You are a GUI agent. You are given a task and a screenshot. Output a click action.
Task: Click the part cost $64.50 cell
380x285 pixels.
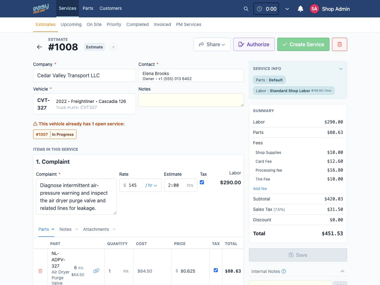pyautogui.click(x=152, y=271)
